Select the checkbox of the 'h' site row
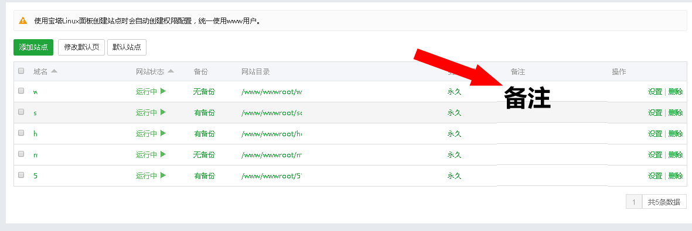Screen dimensions: 692x231 point(21,133)
